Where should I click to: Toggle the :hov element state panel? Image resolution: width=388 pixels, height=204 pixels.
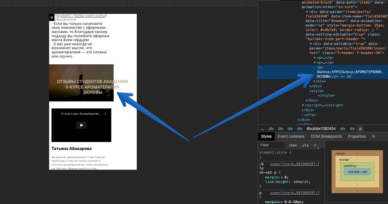[x=293, y=145]
